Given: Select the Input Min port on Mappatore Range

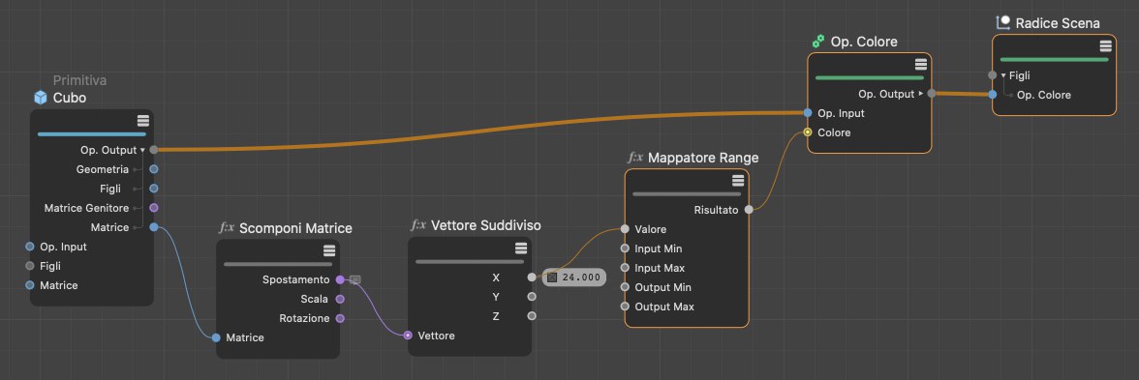Looking at the screenshot, I should click(625, 248).
